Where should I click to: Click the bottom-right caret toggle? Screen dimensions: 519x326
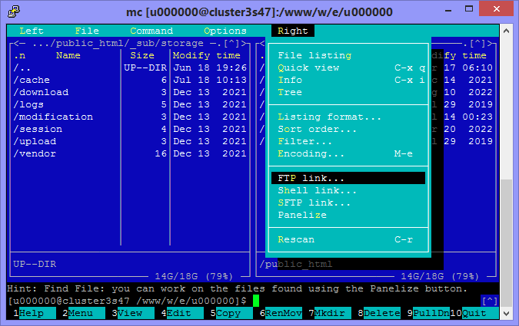490,301
